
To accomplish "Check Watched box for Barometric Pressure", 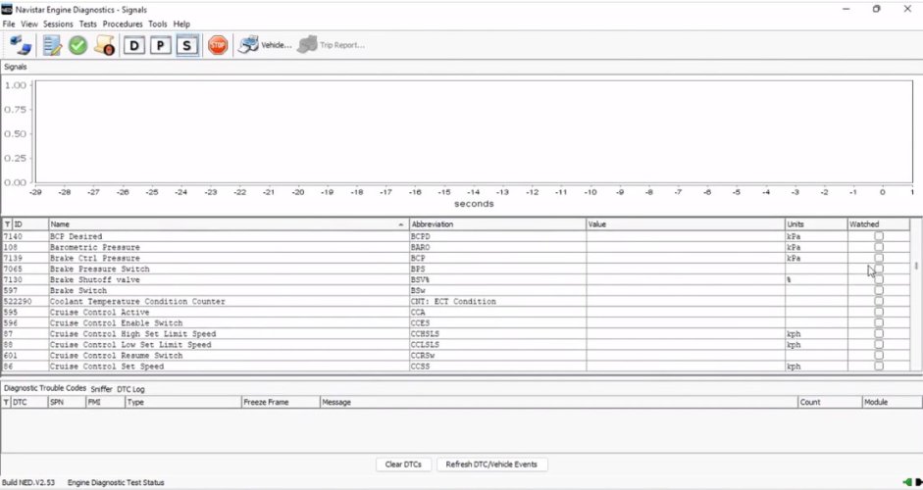I will click(879, 247).
